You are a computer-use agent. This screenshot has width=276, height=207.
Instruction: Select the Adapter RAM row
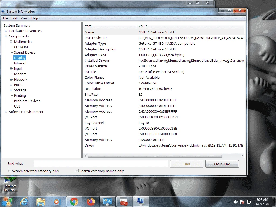164,55
